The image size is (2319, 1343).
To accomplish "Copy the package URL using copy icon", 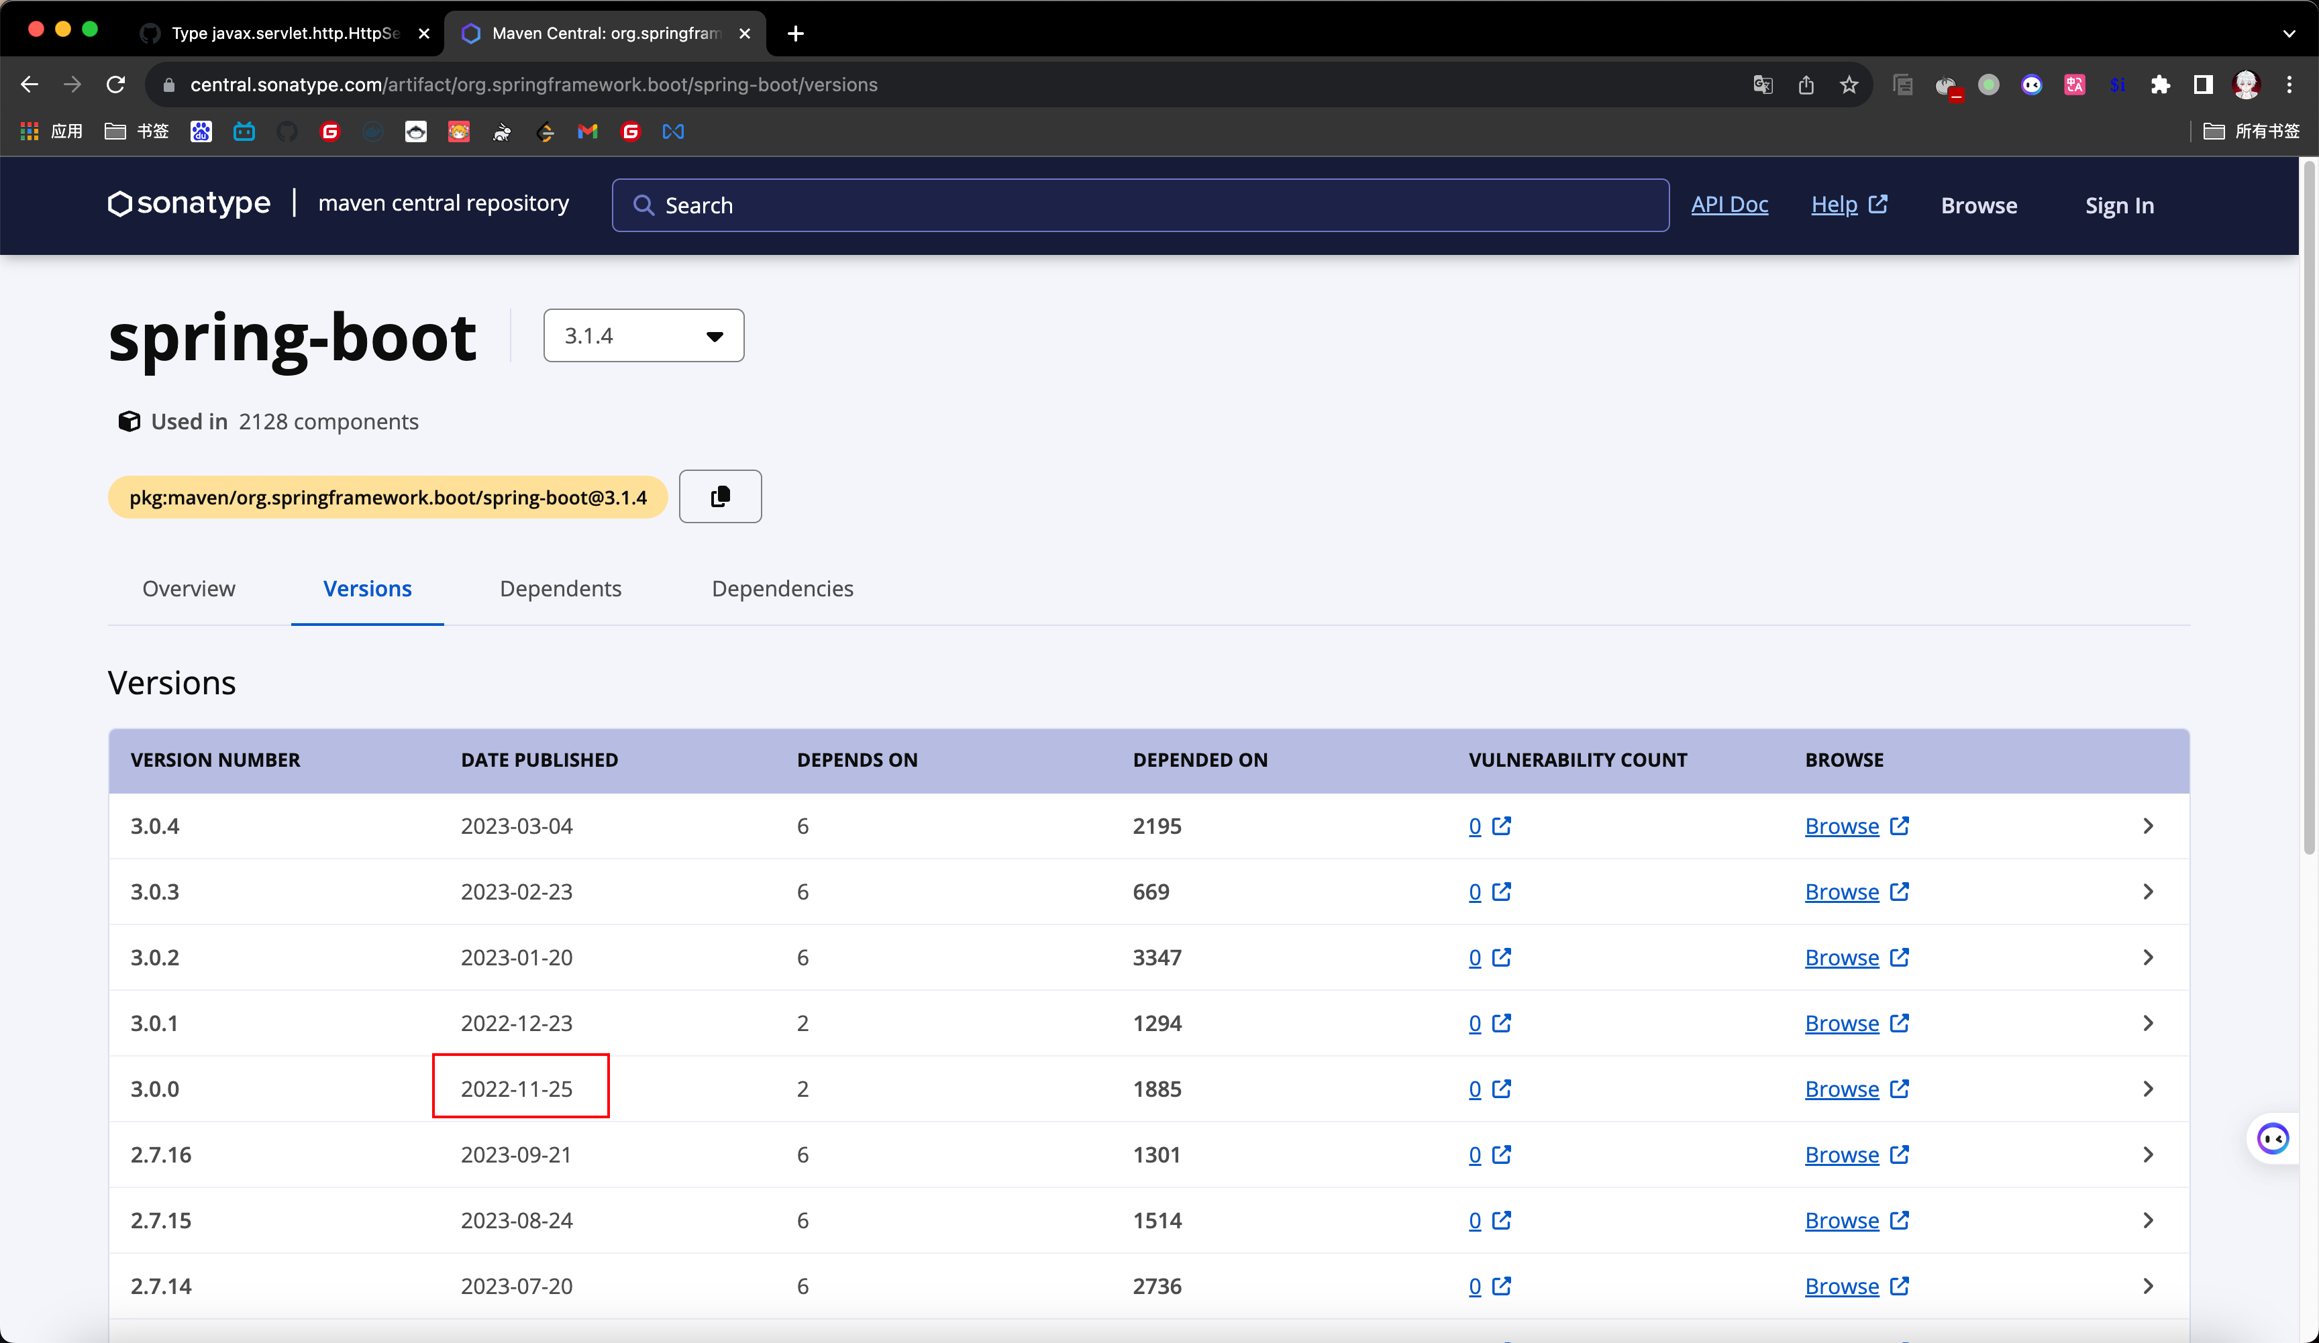I will 719,496.
